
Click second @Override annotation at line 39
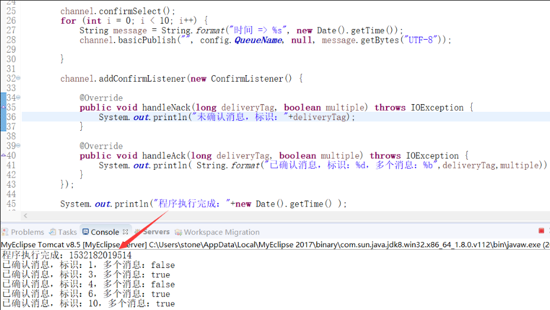[x=101, y=146]
